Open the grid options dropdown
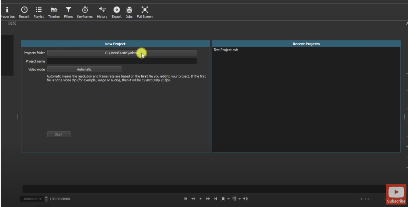408x207 pixels. 239,198
